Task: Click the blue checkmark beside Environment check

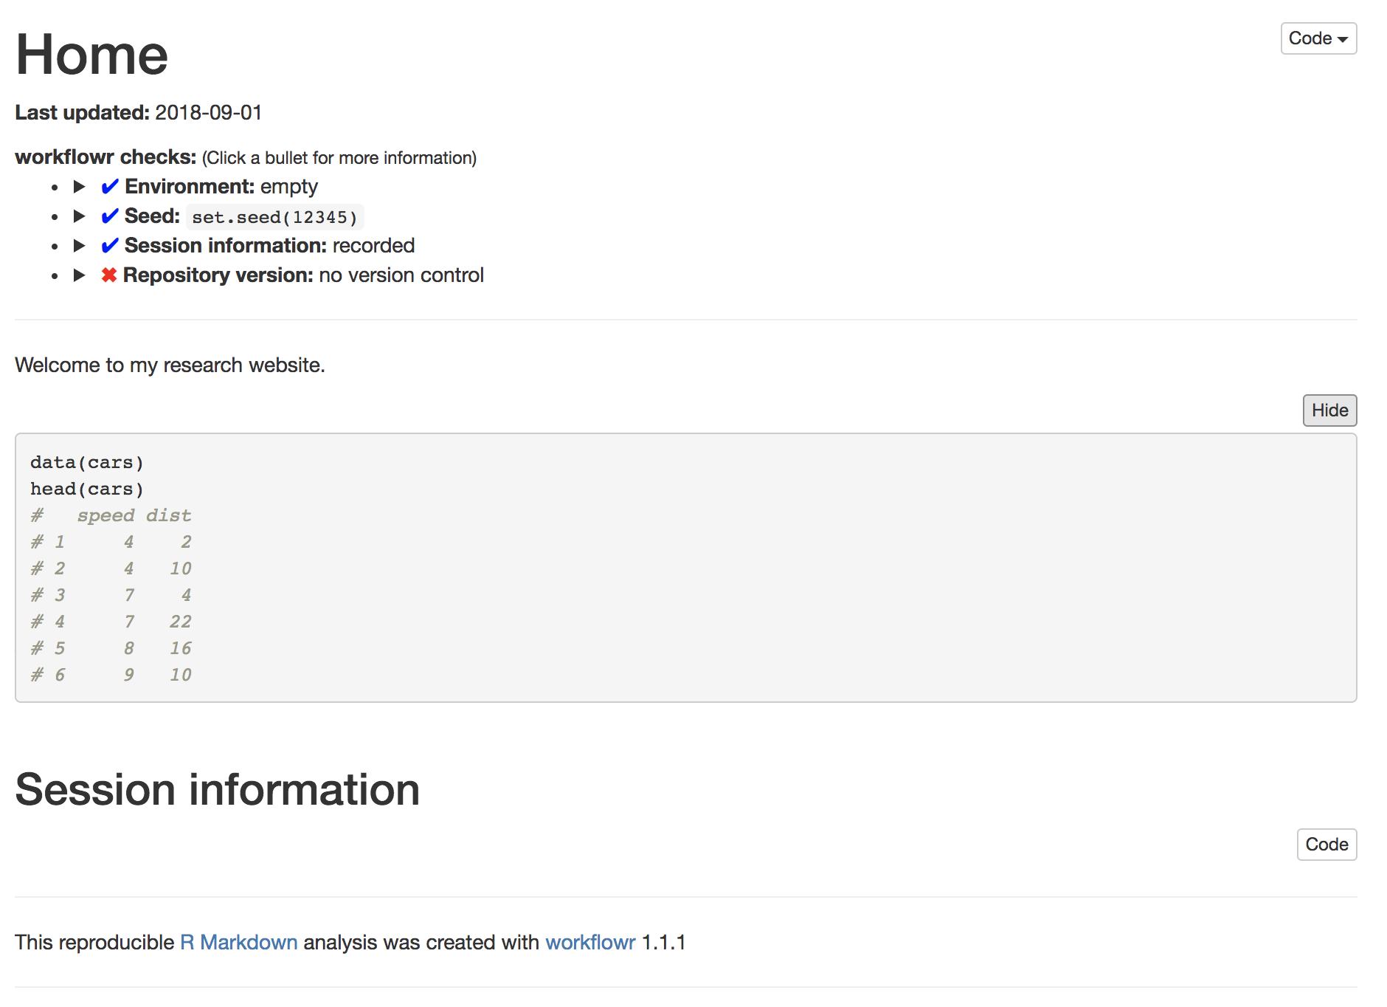Action: pos(109,187)
